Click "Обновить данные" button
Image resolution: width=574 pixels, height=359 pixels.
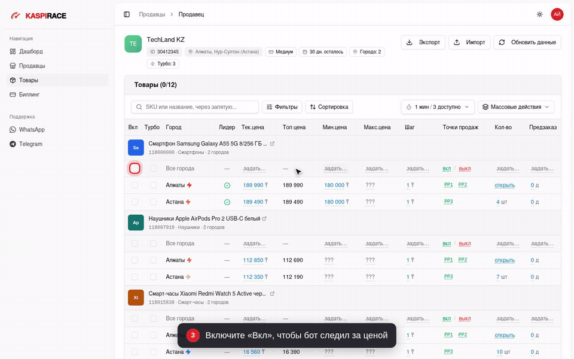[527, 42]
